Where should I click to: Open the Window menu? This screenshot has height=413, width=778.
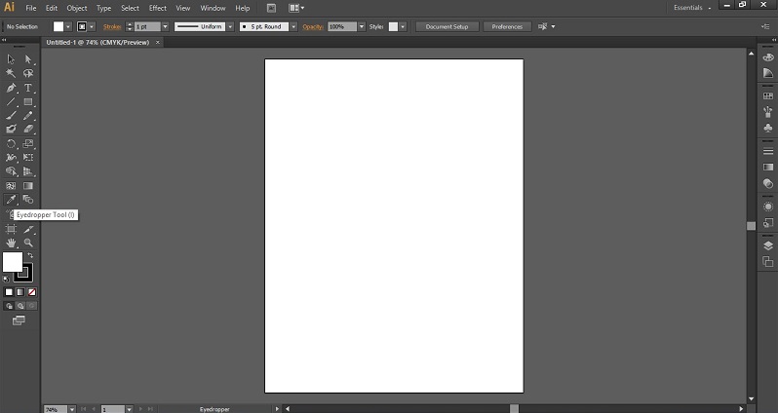(x=213, y=8)
